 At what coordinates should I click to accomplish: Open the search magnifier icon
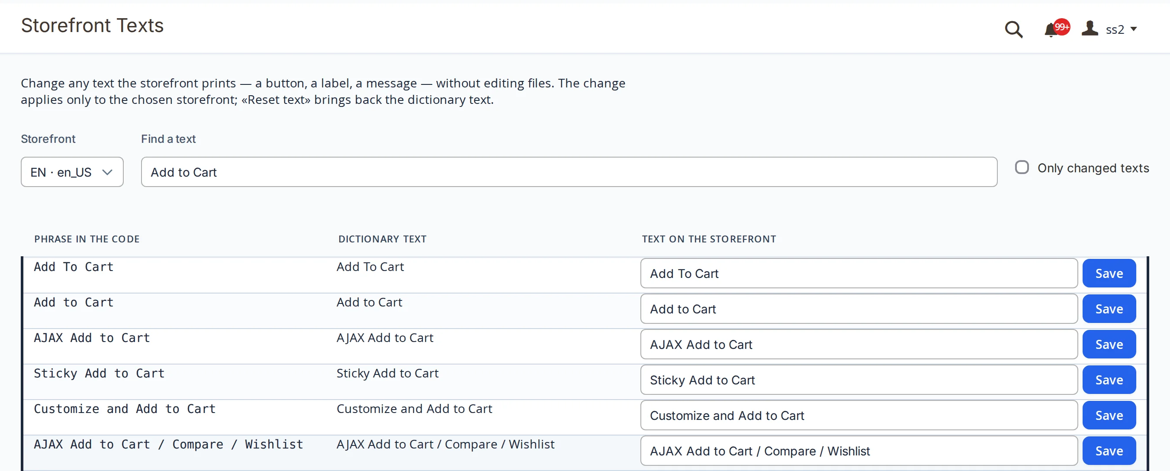(1013, 29)
